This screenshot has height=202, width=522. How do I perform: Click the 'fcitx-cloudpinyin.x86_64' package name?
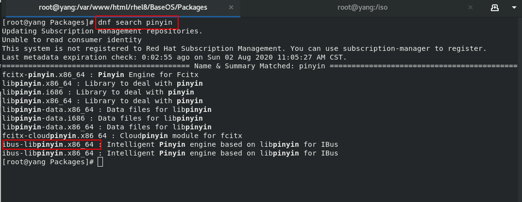click(x=54, y=136)
